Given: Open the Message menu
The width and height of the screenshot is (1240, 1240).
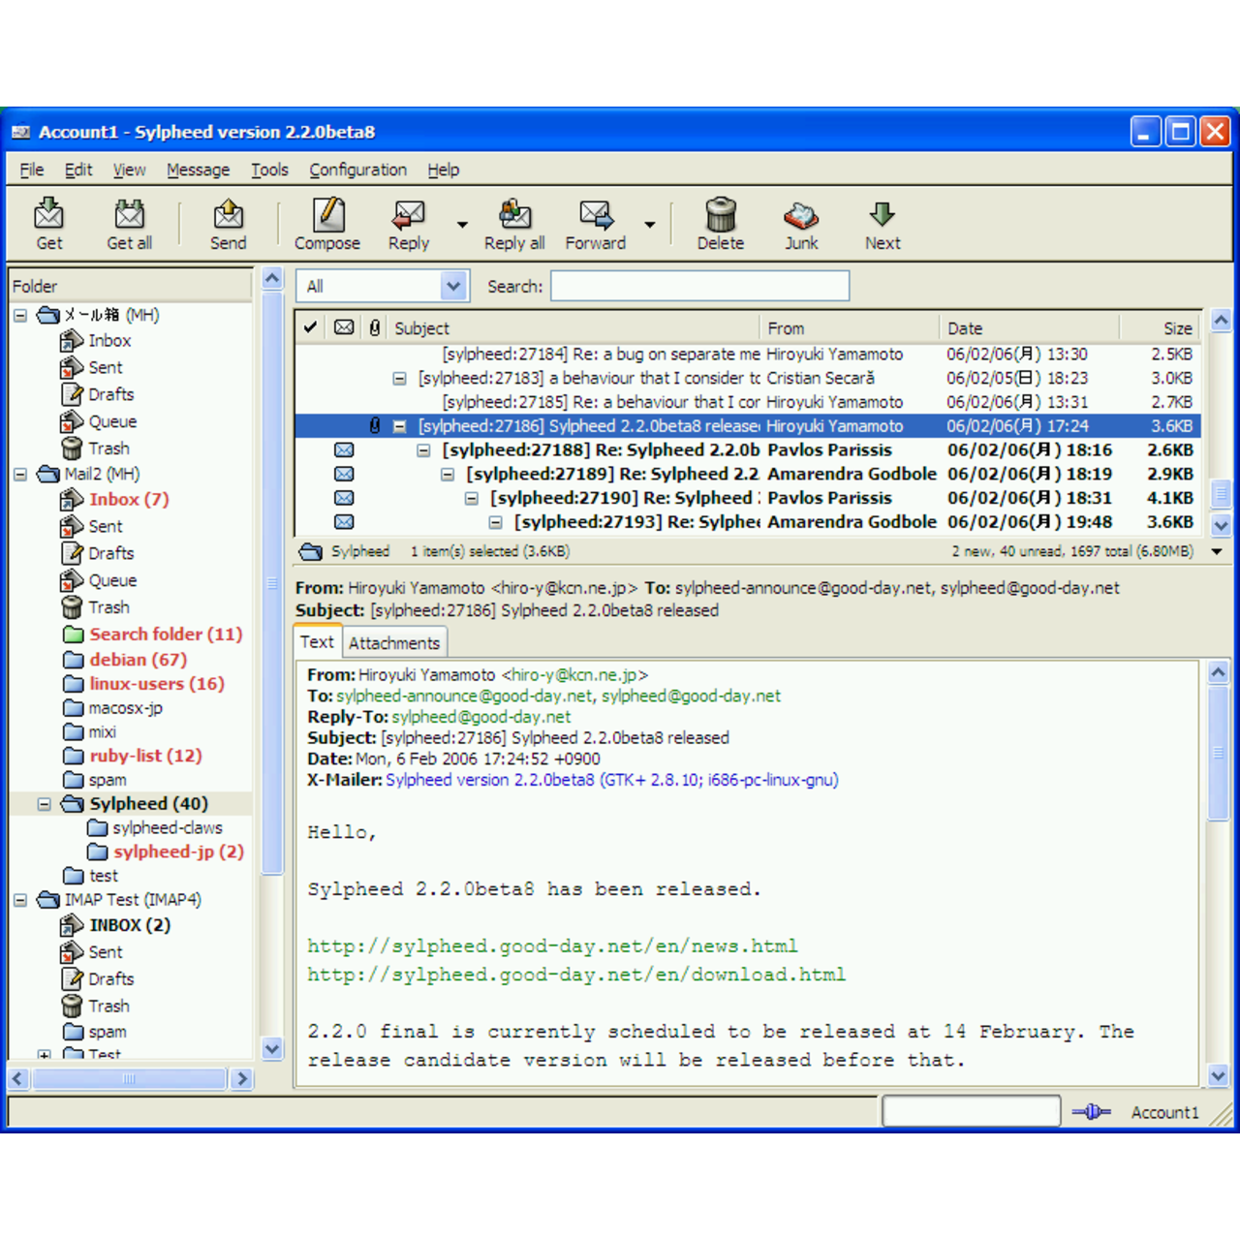Looking at the screenshot, I should coord(199,170).
